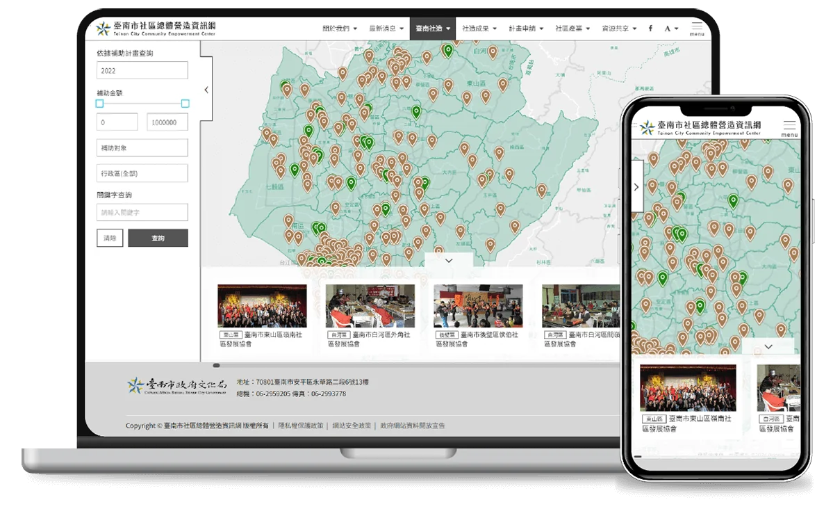Open the 計畫申請 menu

click(x=526, y=29)
